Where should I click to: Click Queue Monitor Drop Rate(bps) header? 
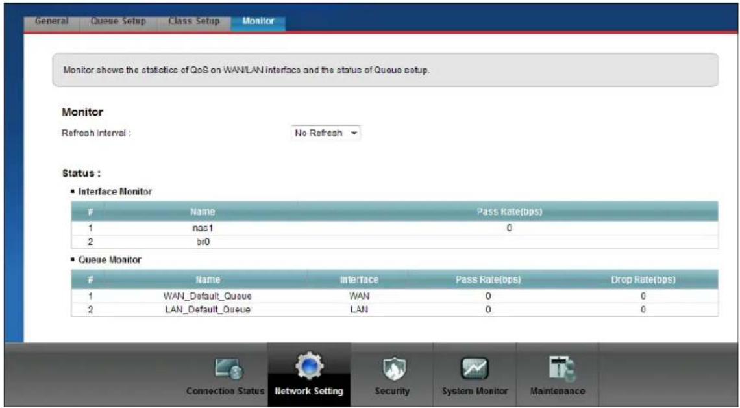[x=643, y=279]
